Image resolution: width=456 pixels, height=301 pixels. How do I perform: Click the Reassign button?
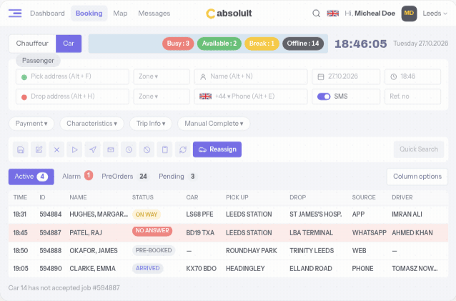pos(217,149)
